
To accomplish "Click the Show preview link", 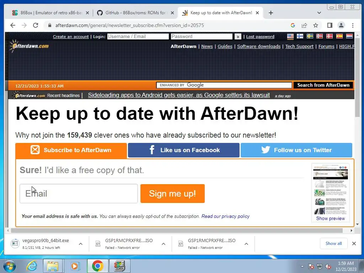I will tap(330, 219).
